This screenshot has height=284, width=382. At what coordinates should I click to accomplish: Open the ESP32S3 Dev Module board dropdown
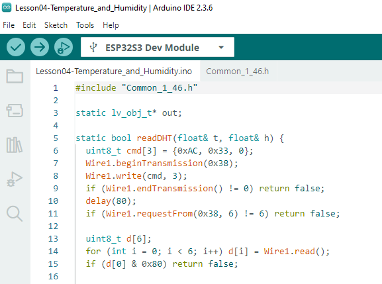(x=158, y=47)
